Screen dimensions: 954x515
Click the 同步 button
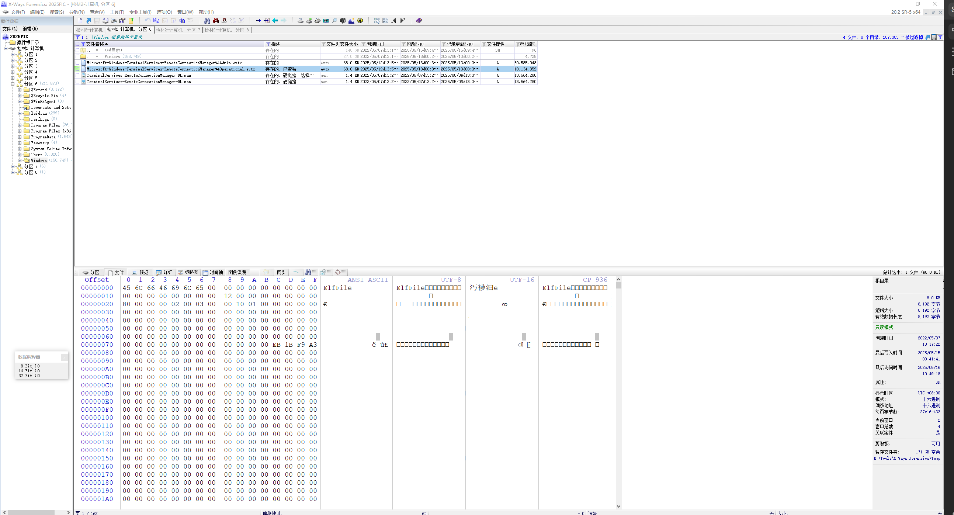281,273
